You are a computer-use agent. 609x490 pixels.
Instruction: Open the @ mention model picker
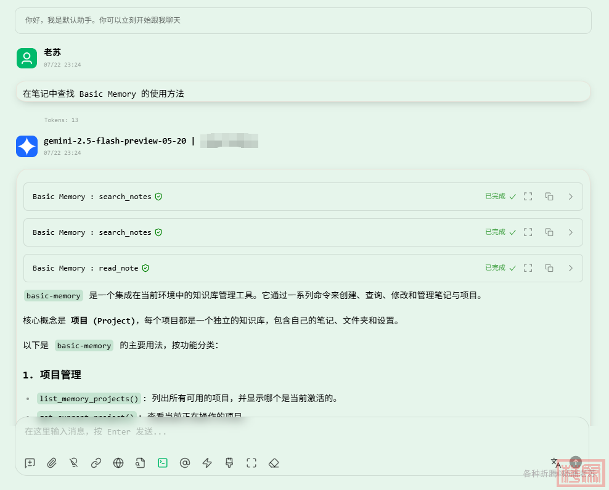point(184,463)
